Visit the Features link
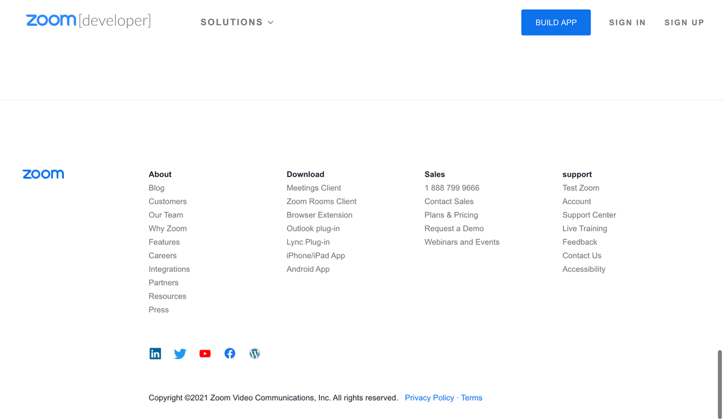 click(x=164, y=242)
